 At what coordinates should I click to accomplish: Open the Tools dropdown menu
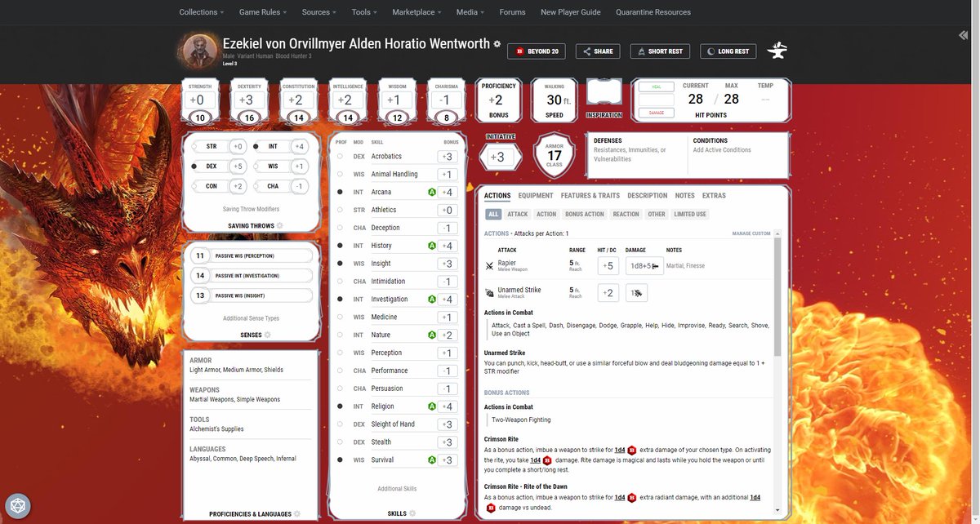(364, 12)
